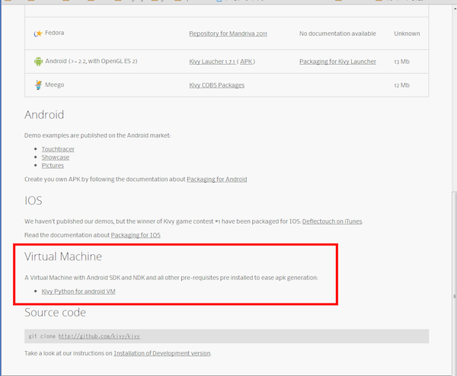The height and width of the screenshot is (376, 457).
Task: Follow the Packaging for Android link
Action: 217,179
